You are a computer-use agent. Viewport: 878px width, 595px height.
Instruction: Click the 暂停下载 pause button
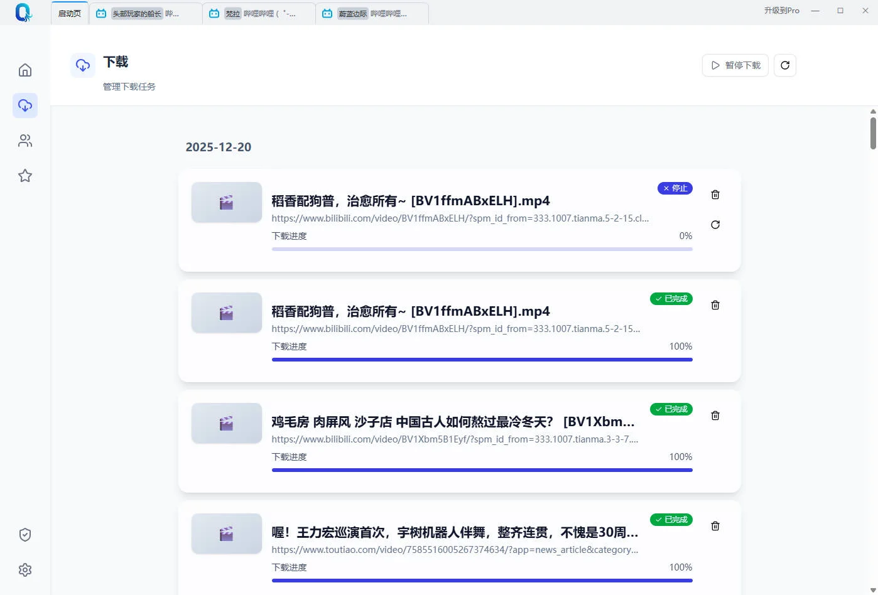point(735,65)
